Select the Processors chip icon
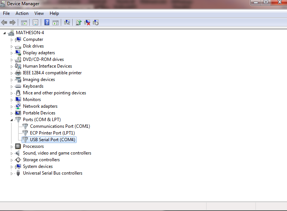Viewport: 287px width, 211px height. coord(18,146)
